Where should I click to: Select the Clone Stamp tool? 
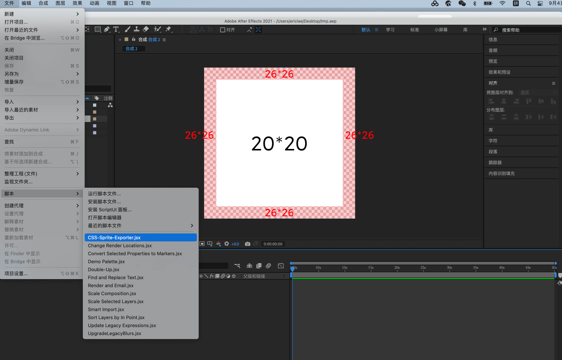click(136, 30)
